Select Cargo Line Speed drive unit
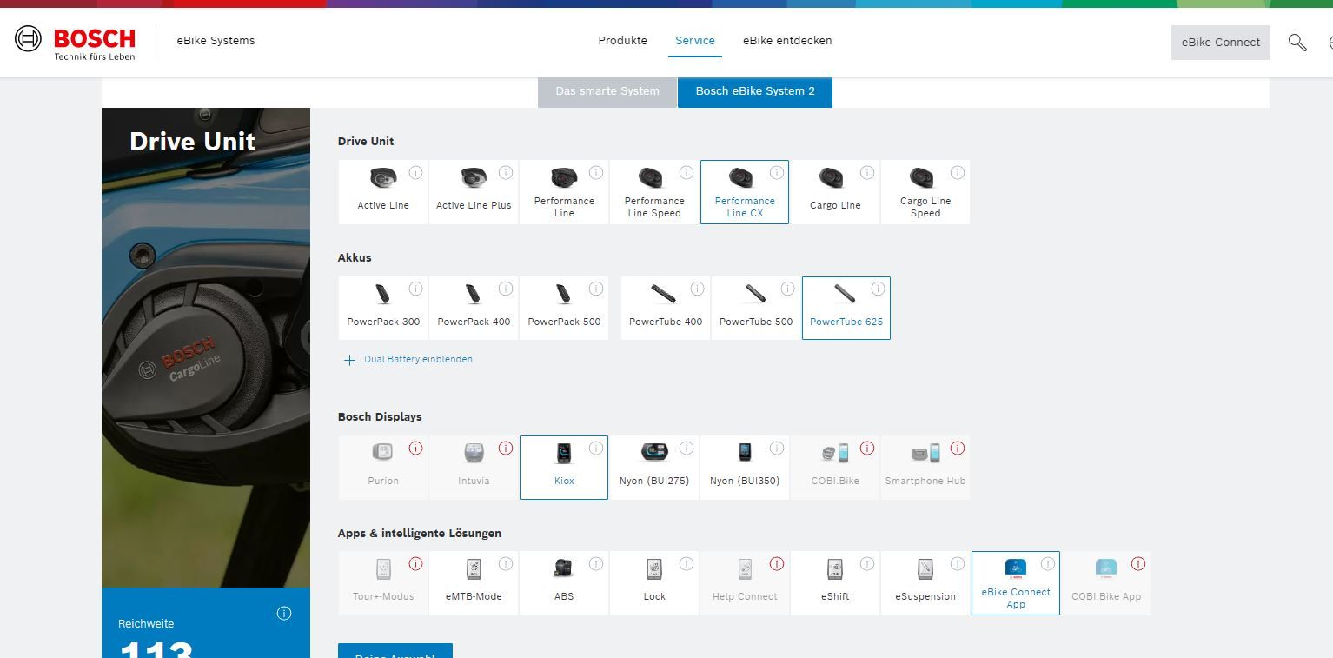 point(925,192)
